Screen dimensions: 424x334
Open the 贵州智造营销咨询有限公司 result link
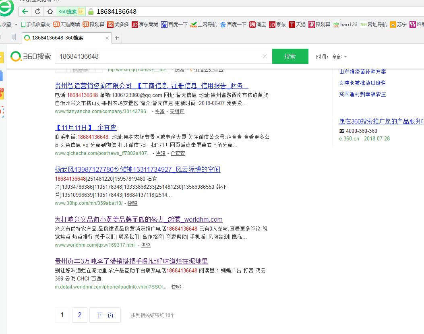click(151, 86)
